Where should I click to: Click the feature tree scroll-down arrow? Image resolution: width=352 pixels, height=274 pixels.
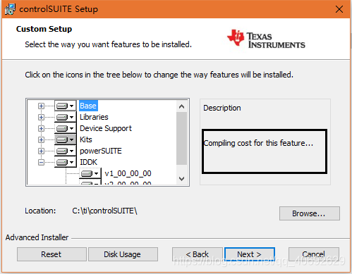(x=181, y=179)
